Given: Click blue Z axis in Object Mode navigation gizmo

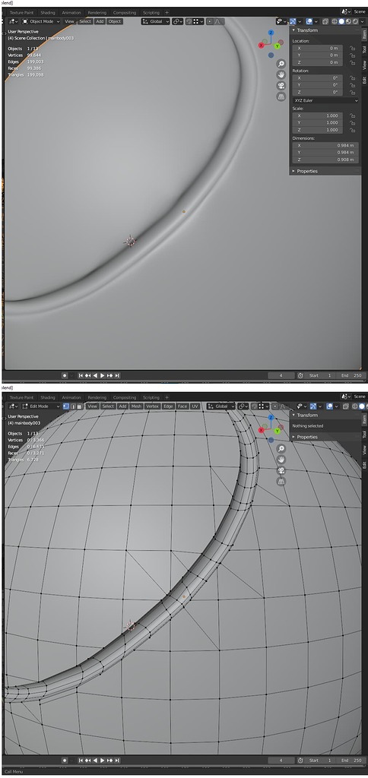Looking at the screenshot, I should pyautogui.click(x=271, y=33).
